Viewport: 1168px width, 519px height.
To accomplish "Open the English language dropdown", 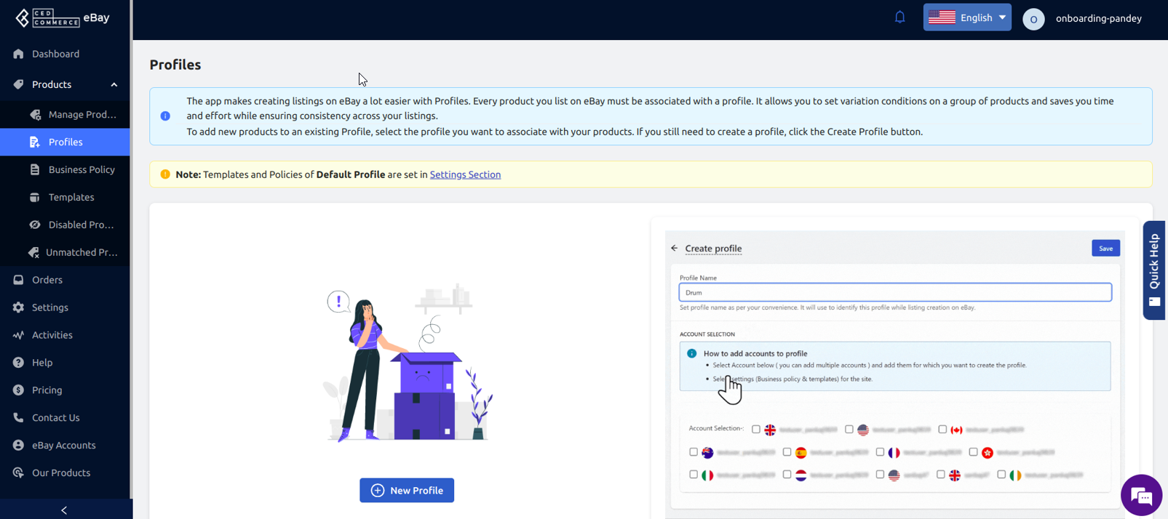I will click(x=967, y=17).
